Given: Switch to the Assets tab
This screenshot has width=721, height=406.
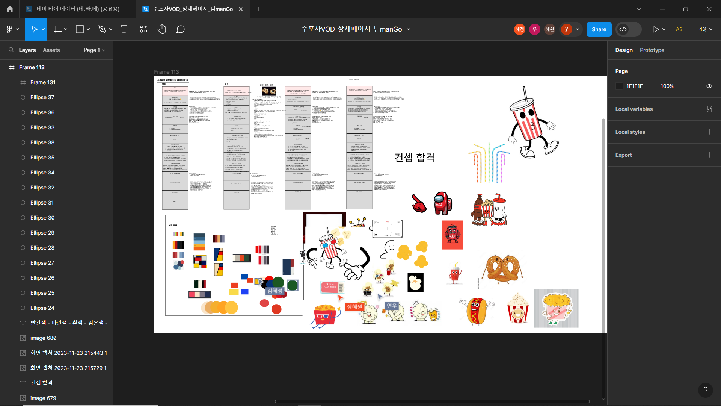Looking at the screenshot, I should tap(51, 50).
